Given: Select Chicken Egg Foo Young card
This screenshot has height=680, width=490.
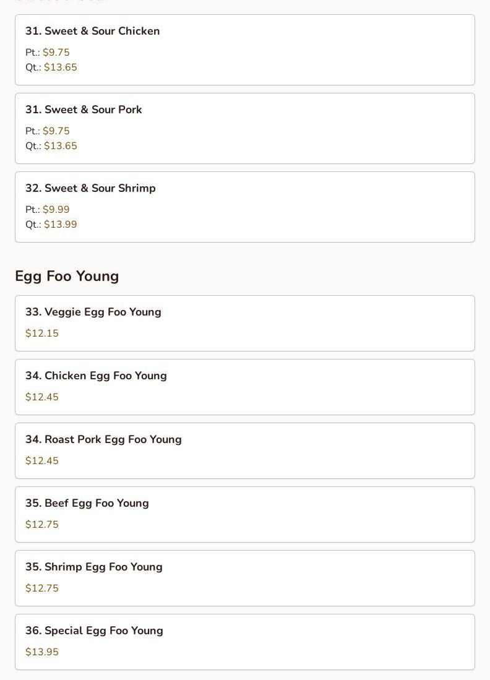Looking at the screenshot, I should click(245, 387).
